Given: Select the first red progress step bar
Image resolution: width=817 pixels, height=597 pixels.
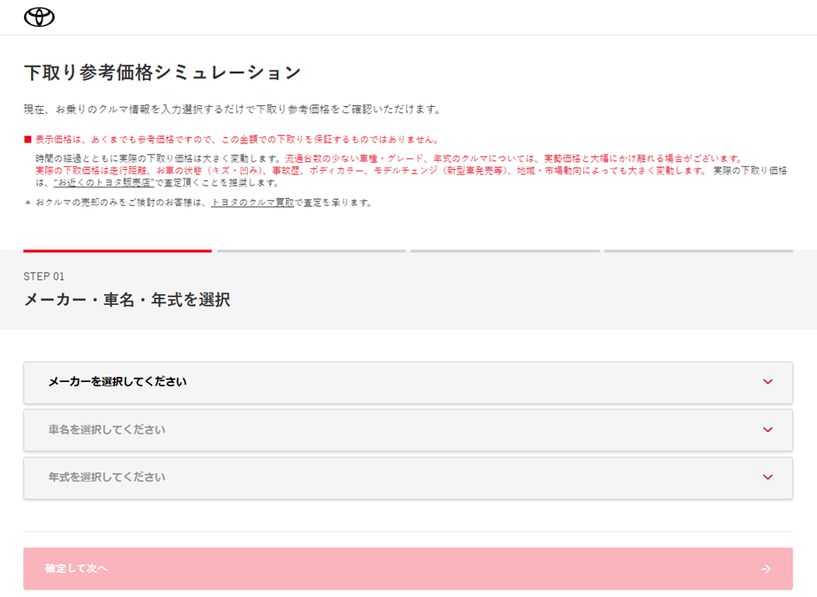Looking at the screenshot, I should pyautogui.click(x=117, y=251).
